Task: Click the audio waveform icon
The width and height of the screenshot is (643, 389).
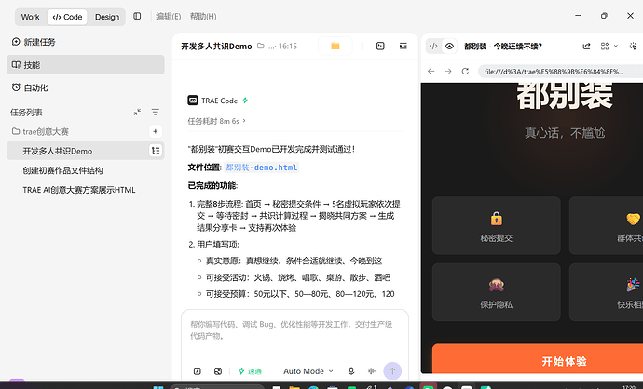Action: 372,371
